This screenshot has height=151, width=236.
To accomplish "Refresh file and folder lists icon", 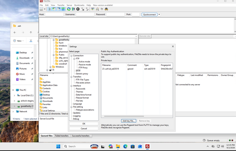I will click(69, 9).
